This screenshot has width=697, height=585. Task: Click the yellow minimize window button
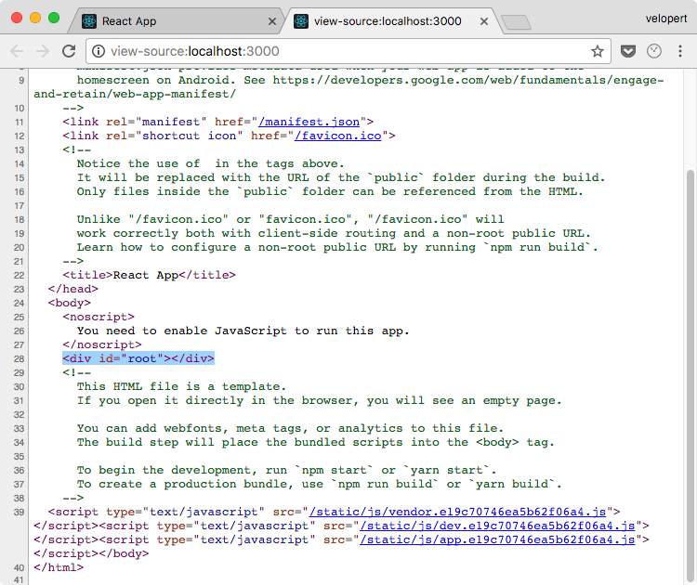coord(35,18)
